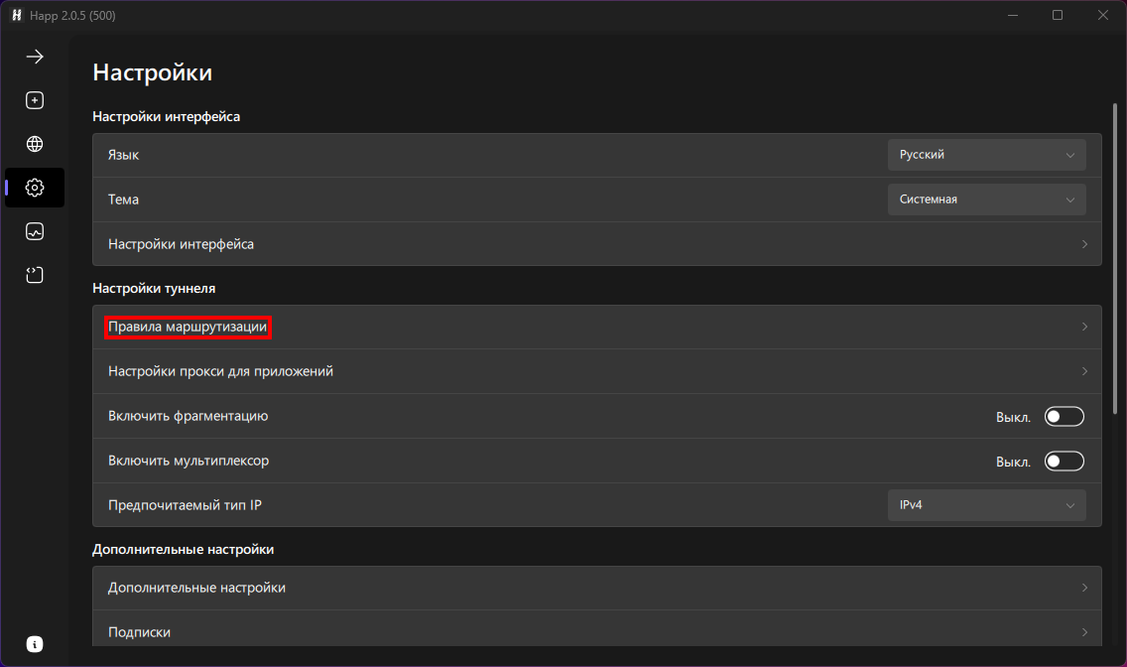Open Настройки прокси для приложений
Screen dimensions: 1127x667
(x=220, y=371)
